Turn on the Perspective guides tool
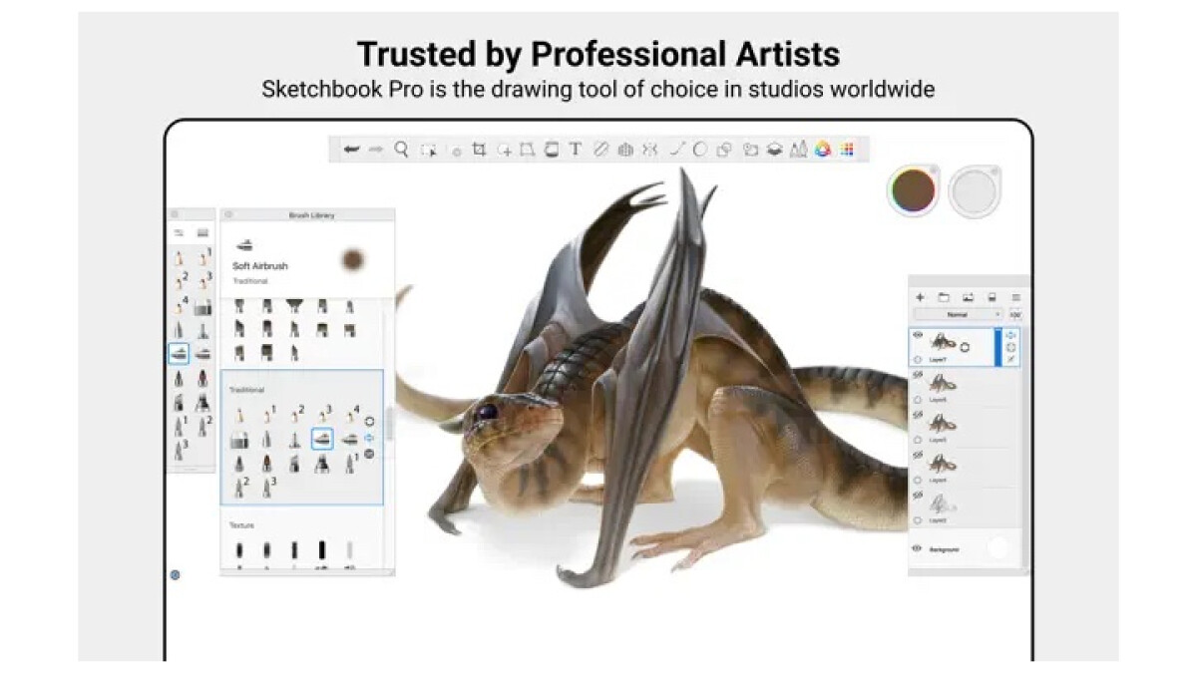Screen dimensions: 1197x673 pos(625,150)
